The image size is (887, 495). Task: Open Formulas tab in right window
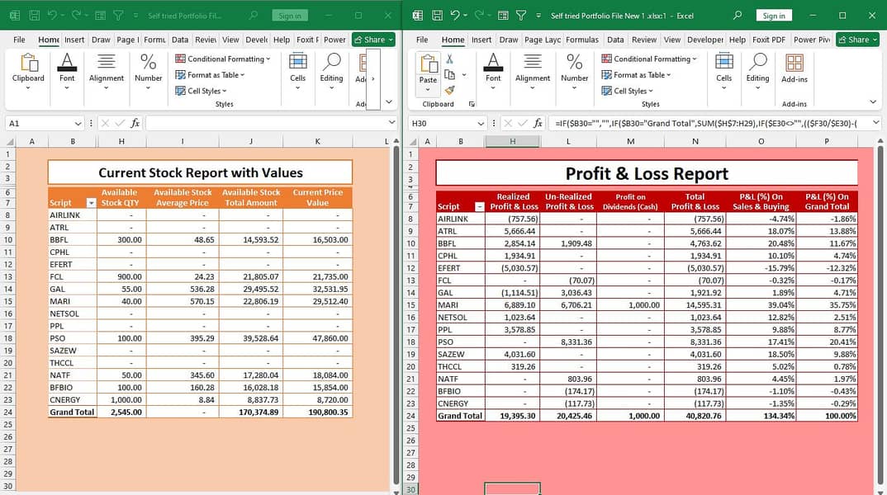(x=582, y=40)
